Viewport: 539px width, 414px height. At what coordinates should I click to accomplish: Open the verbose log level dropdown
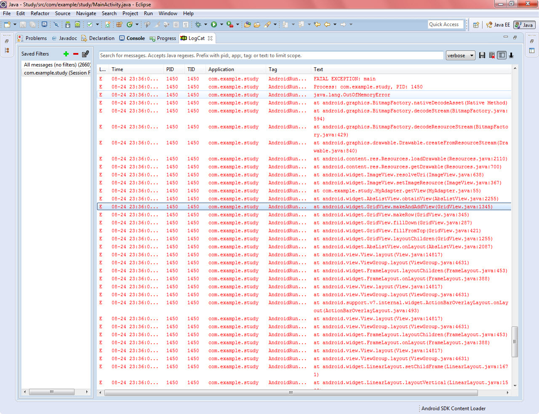460,56
